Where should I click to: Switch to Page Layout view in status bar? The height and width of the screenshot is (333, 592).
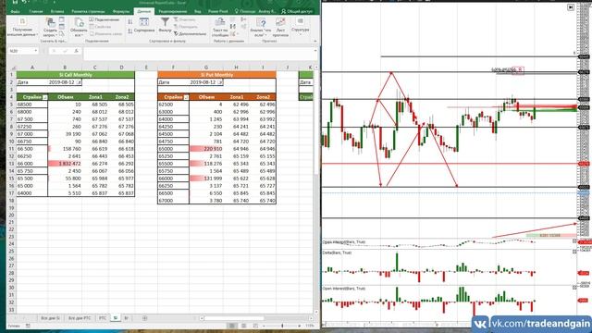[x=243, y=326]
